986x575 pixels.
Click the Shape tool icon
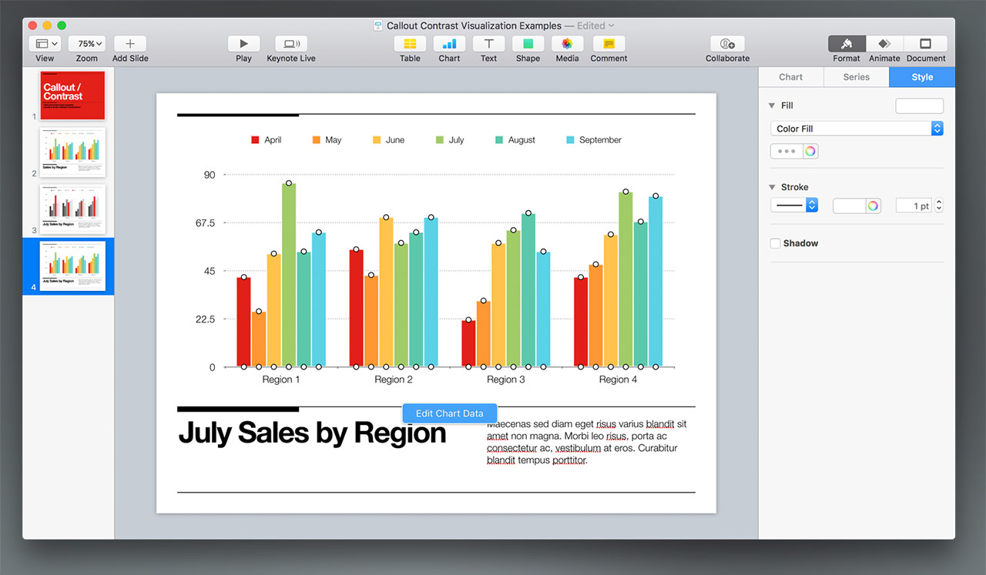(x=528, y=44)
